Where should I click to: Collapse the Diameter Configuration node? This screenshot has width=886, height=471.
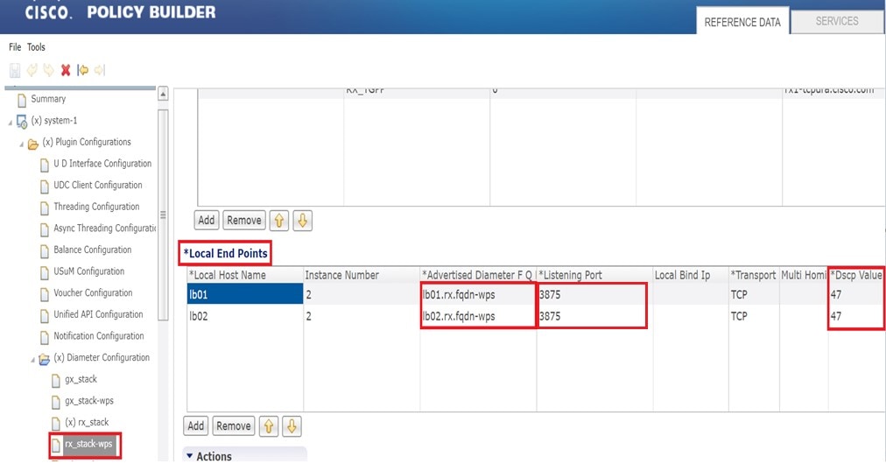[x=32, y=359]
